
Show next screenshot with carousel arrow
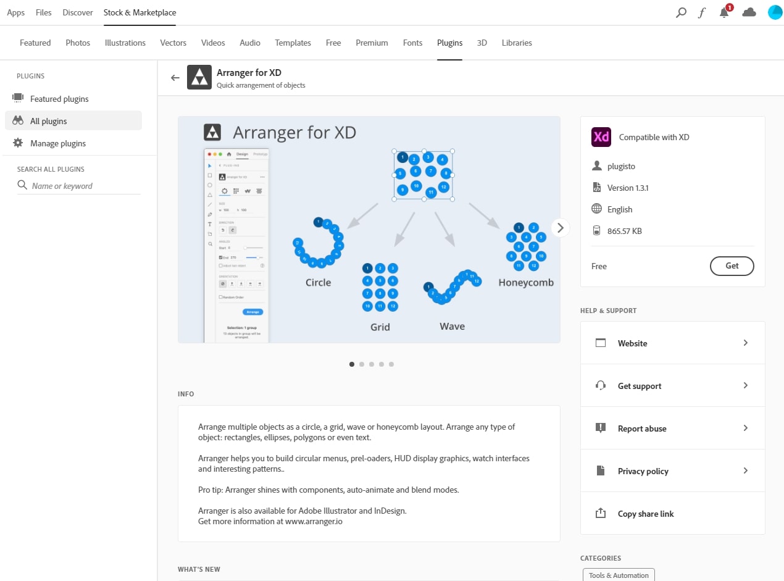[560, 228]
